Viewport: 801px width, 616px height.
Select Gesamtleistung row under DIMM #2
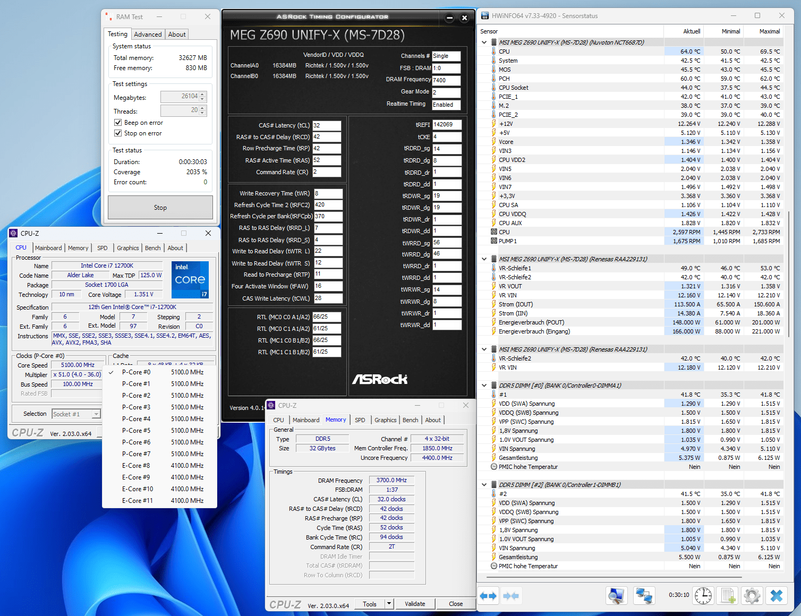point(631,557)
